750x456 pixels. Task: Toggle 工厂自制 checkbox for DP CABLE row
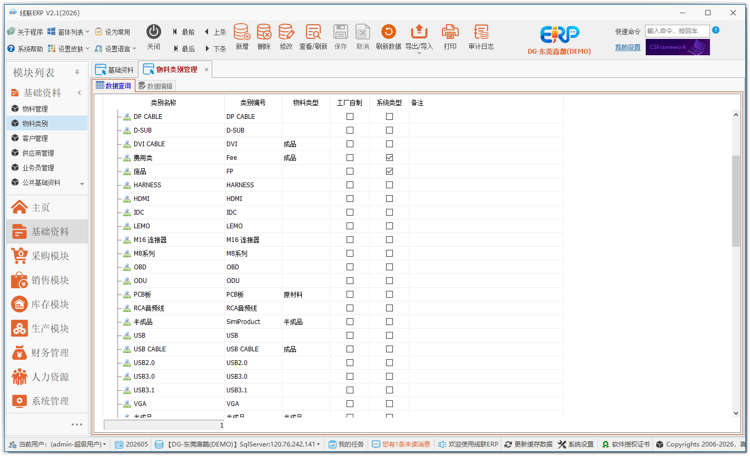tap(350, 117)
